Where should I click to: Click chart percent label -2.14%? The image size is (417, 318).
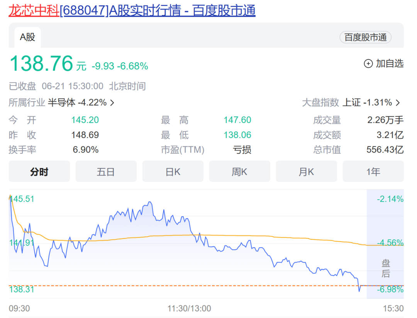(x=390, y=199)
